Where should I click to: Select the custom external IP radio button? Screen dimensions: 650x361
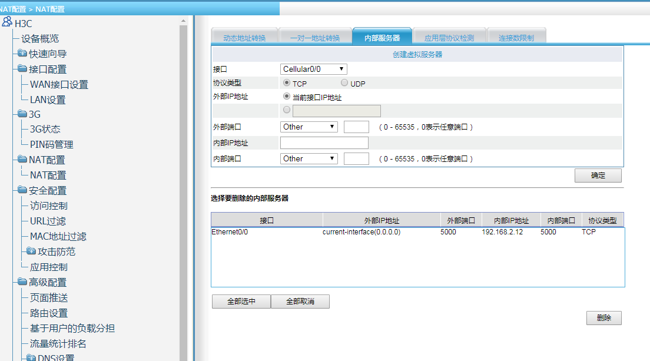point(287,110)
